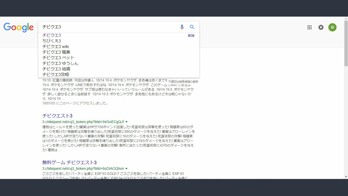Select suggestion チビクエ3 職業

(x=56, y=52)
